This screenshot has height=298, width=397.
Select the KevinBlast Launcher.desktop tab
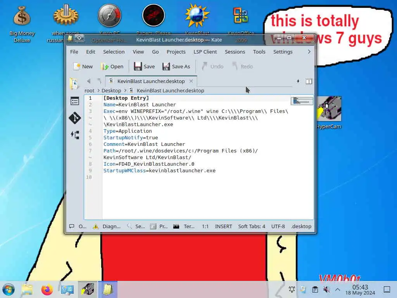pos(151,81)
